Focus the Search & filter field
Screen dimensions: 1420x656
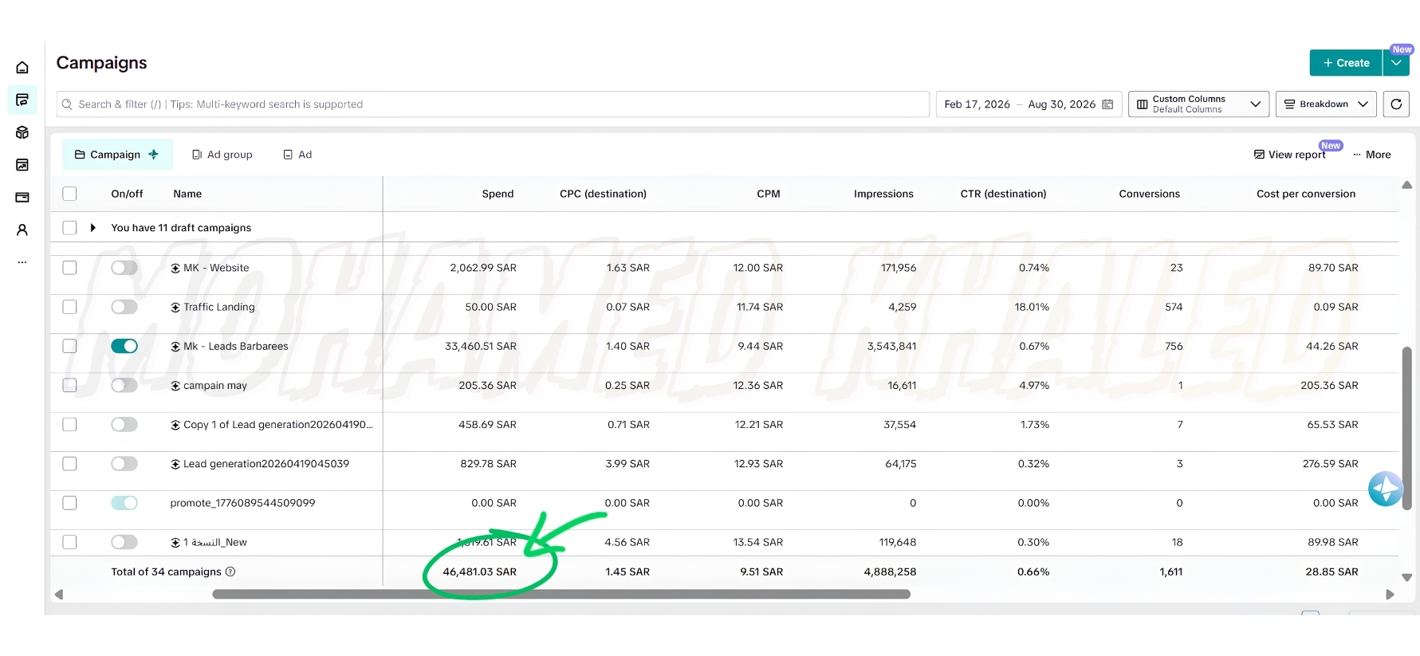[493, 104]
